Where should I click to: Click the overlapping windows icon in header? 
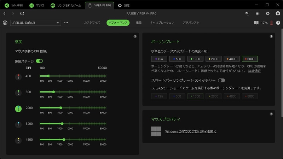point(247,13)
